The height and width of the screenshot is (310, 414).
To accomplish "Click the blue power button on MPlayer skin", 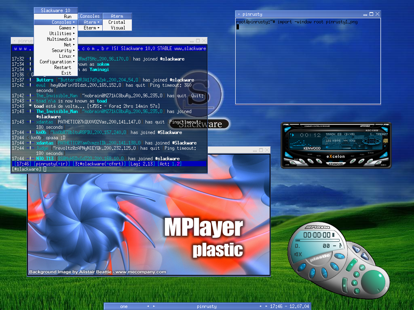I will 357,249.
